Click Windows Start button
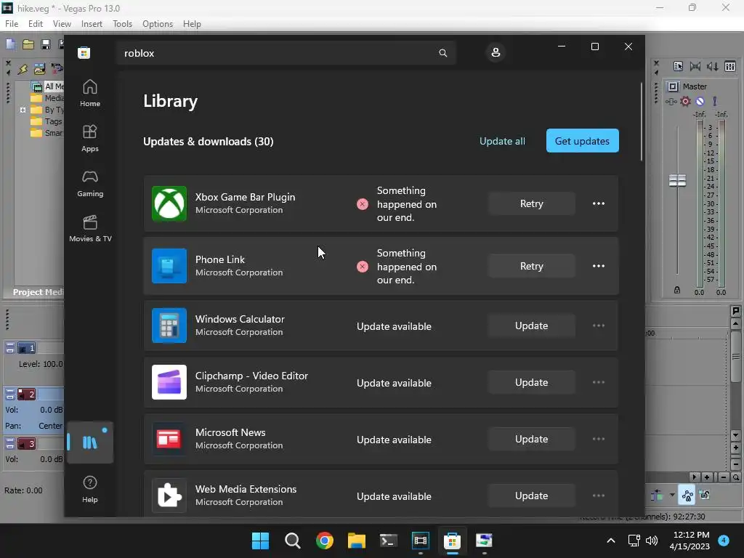Screen dimensions: 744x558 click(260, 541)
